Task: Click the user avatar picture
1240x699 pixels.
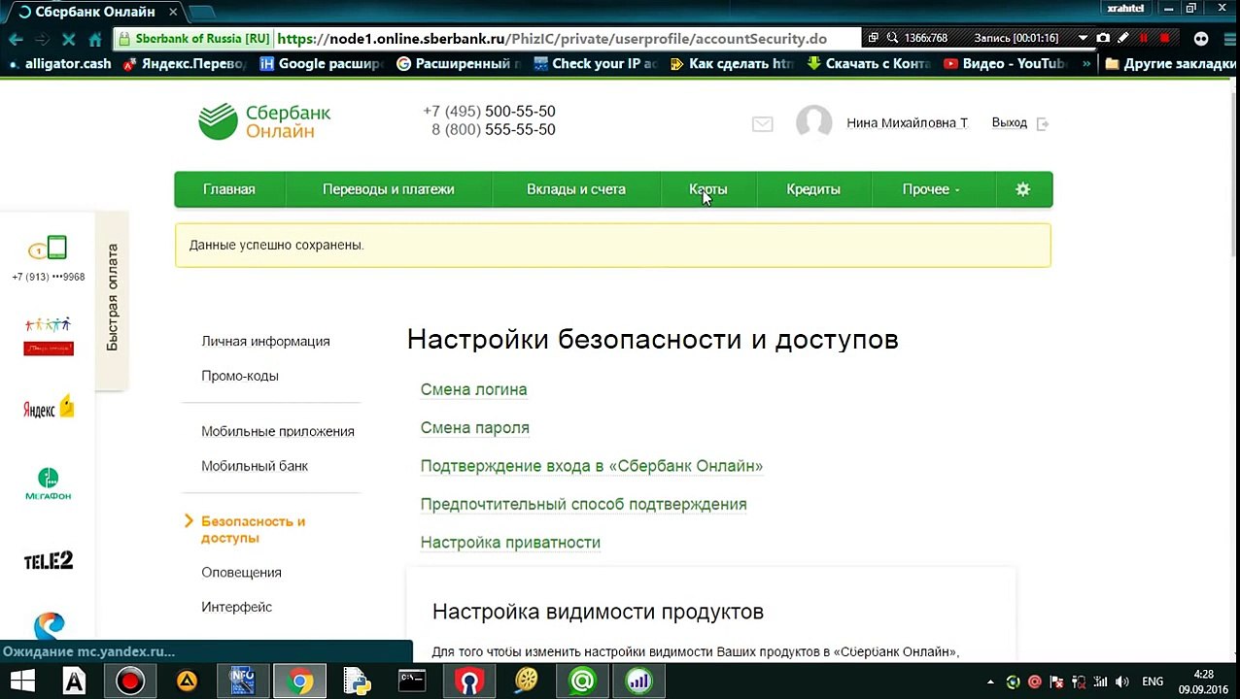Action: click(813, 123)
